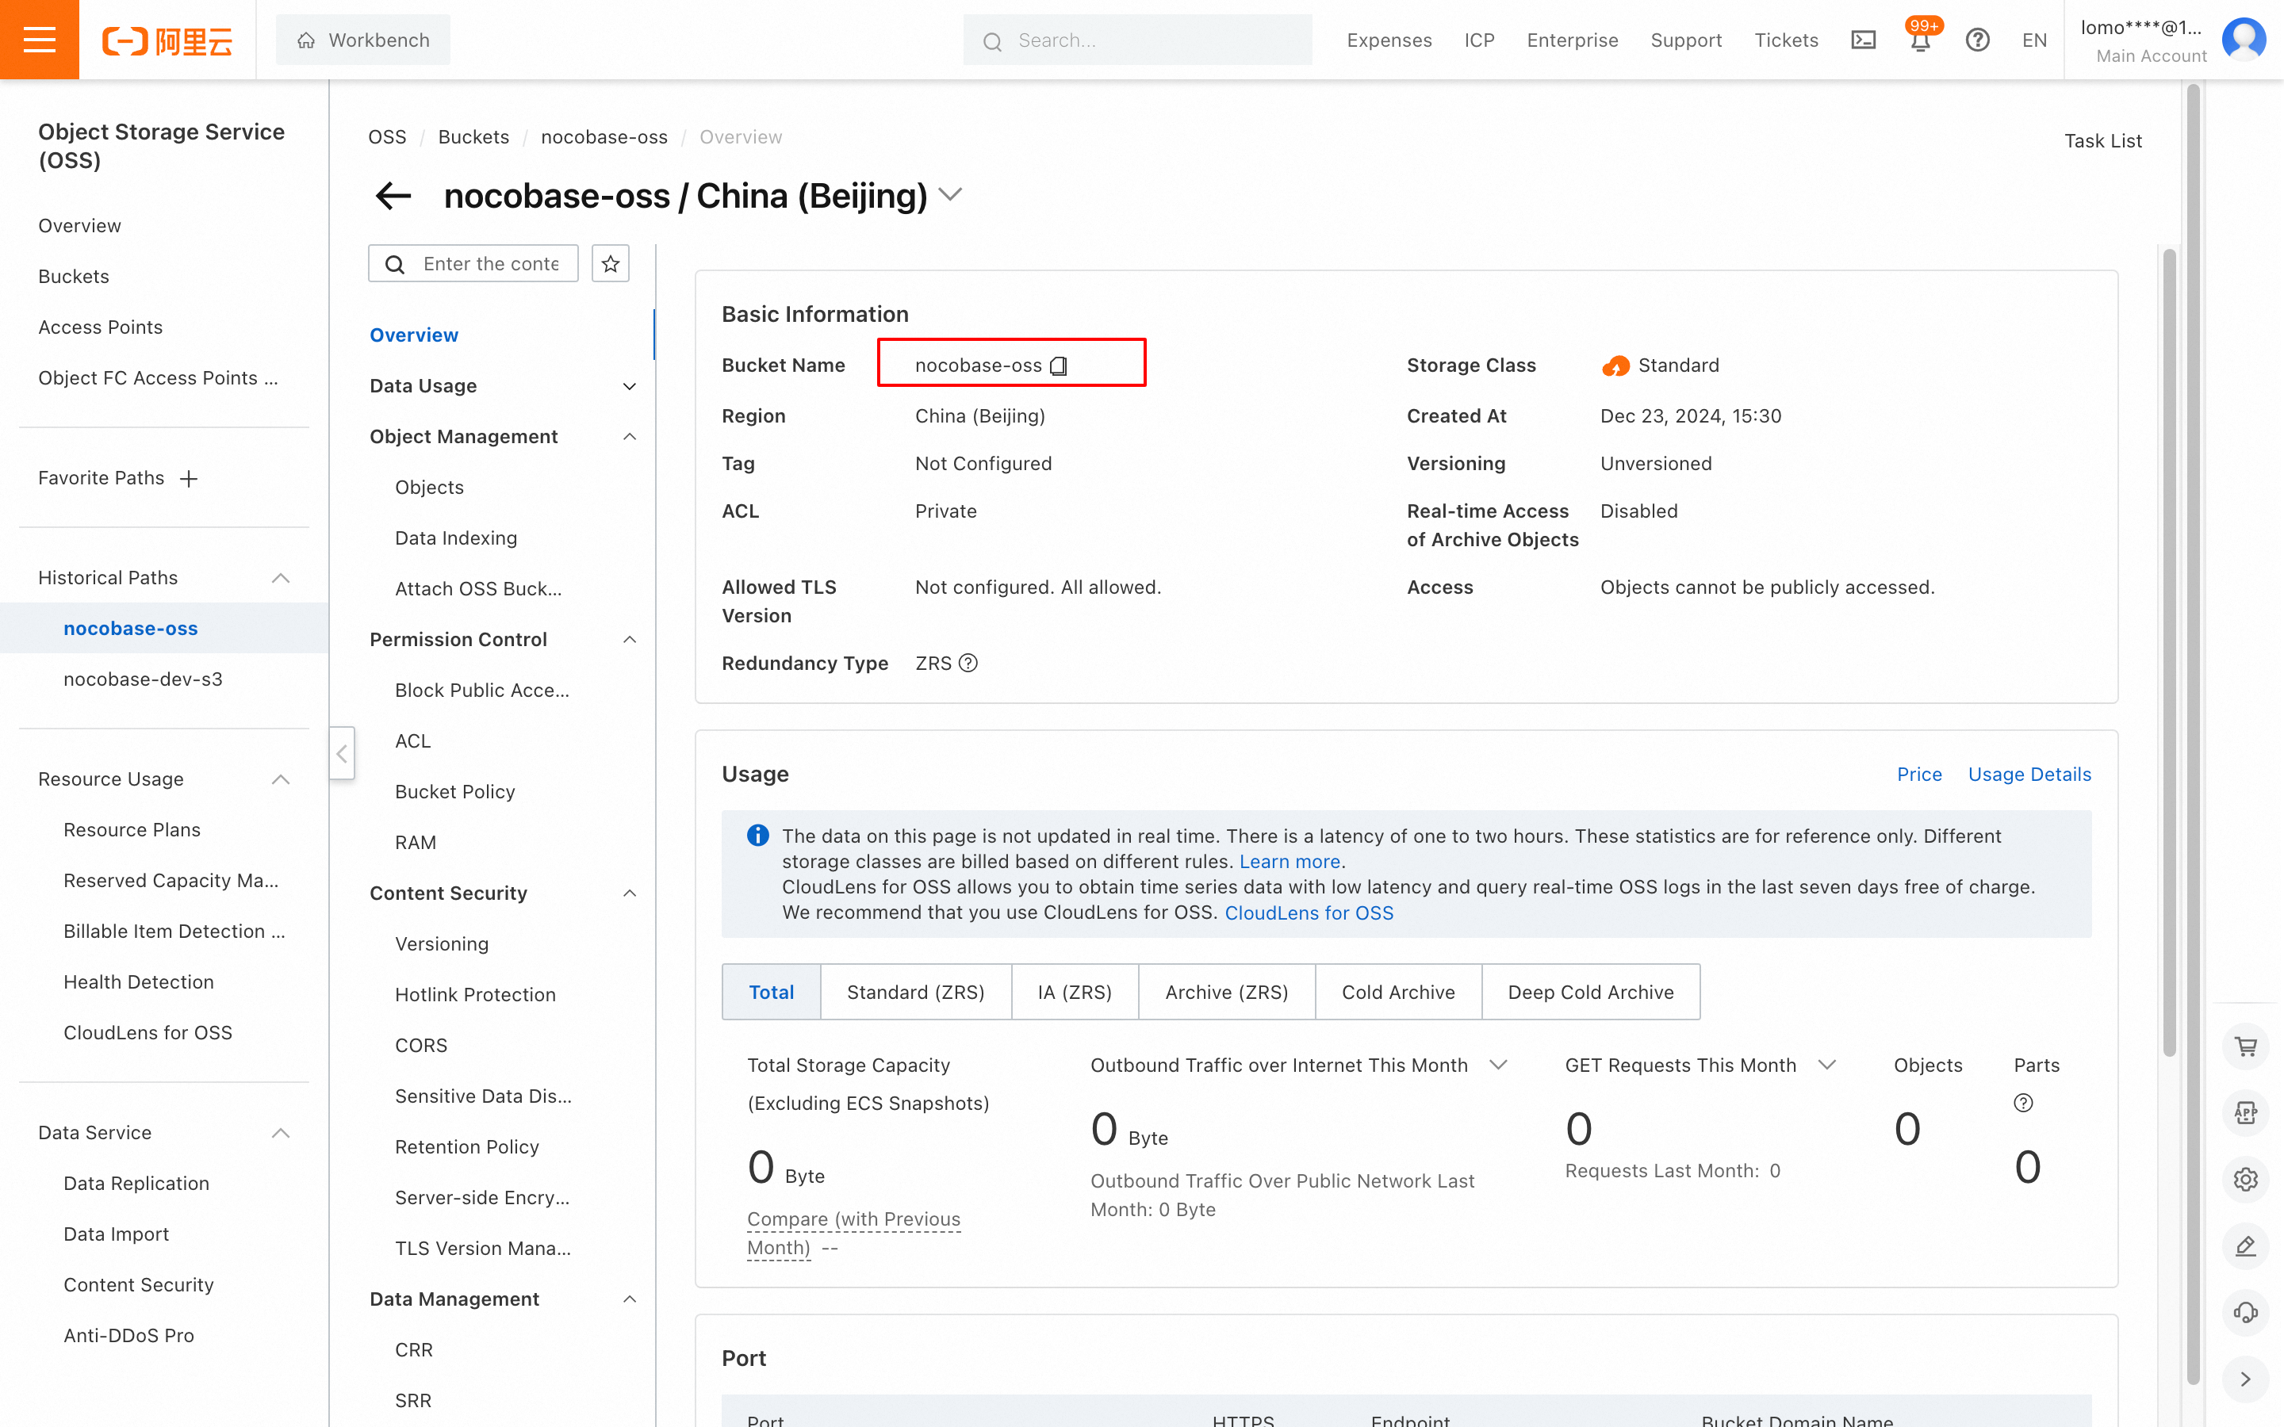The height and width of the screenshot is (1427, 2284).
Task: Copy the nocobase-oss bucket name
Action: pyautogui.click(x=1059, y=366)
